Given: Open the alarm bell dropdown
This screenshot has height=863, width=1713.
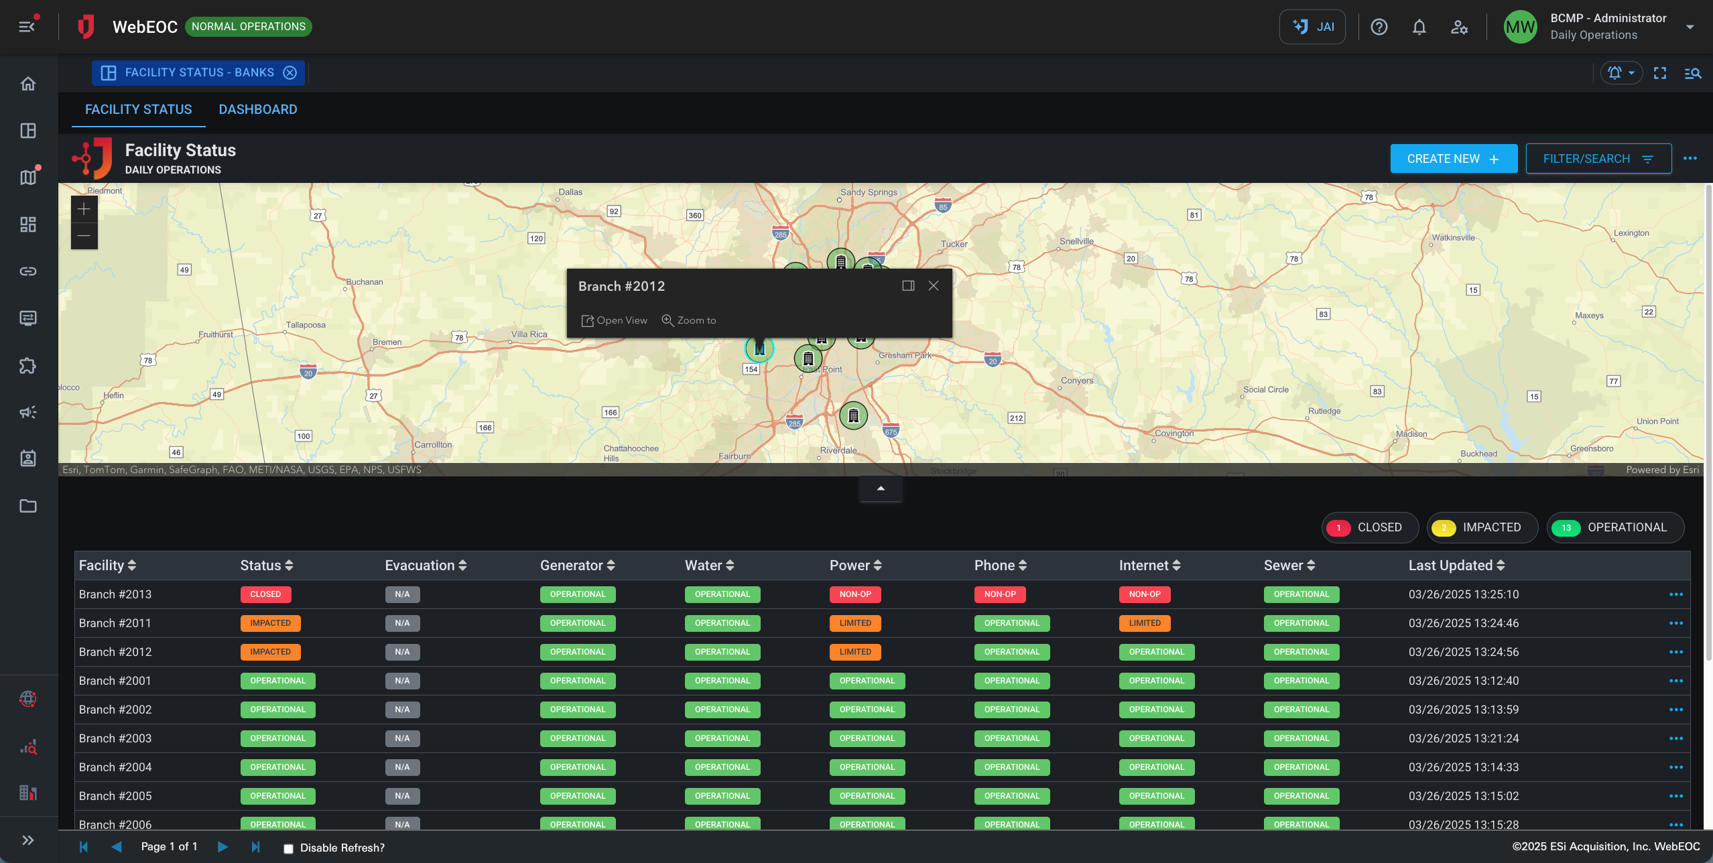Looking at the screenshot, I should click(1621, 72).
